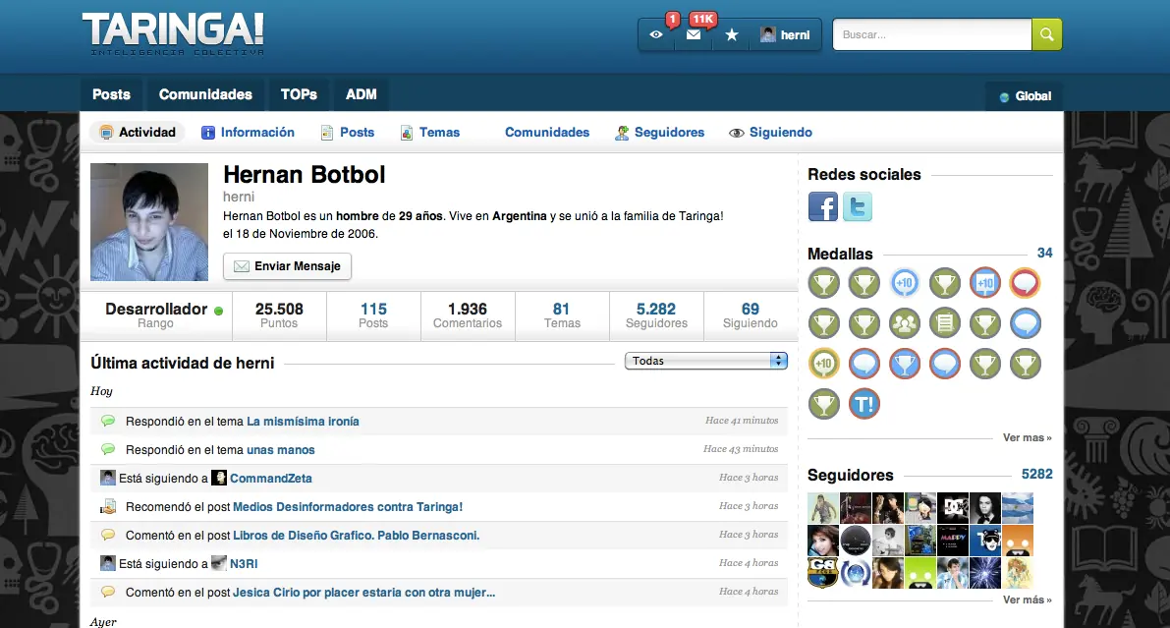
Task: Click the red T! medal
Action: tap(864, 404)
